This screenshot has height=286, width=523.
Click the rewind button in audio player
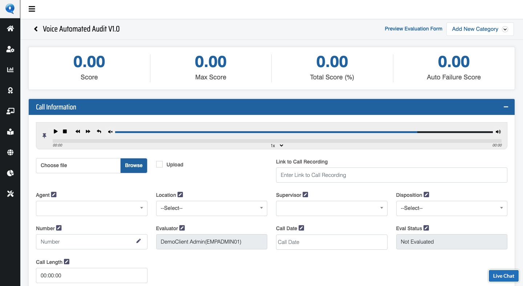click(78, 132)
